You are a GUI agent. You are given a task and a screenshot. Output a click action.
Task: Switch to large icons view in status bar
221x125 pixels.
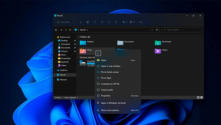[x=201, y=97]
